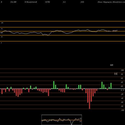Open the mini RSI overview chart thumbnail
This screenshot has height=125, width=125.
(62, 120)
